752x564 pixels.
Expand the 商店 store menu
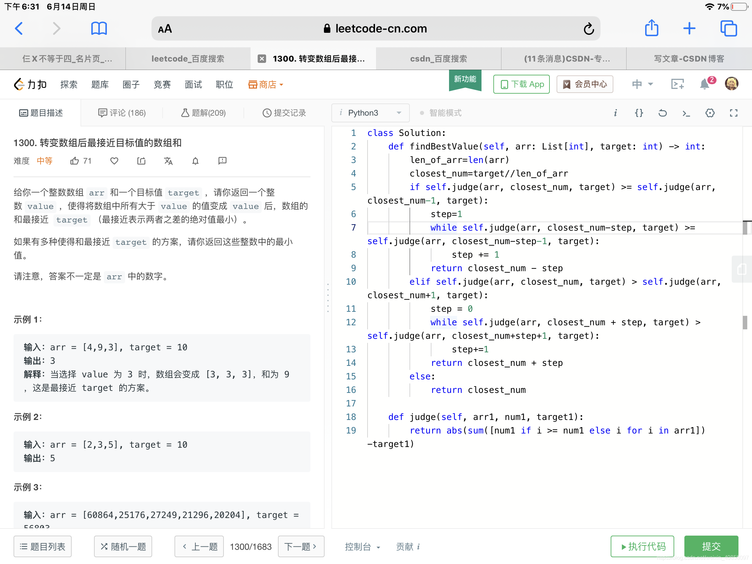tap(265, 84)
